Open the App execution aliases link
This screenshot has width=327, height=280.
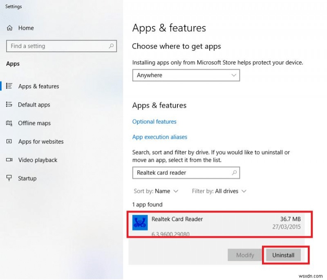coord(160,137)
